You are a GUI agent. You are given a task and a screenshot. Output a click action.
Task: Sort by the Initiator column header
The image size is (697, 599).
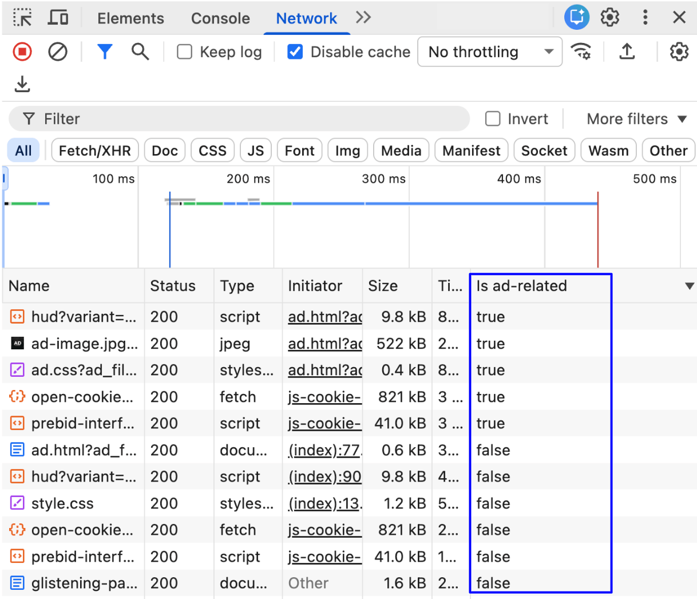(322, 286)
